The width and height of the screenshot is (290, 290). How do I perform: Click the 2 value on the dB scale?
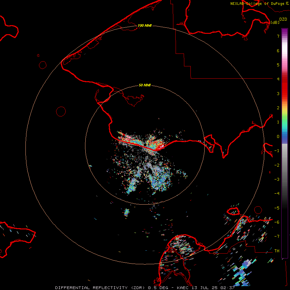pyautogui.click(x=278, y=108)
